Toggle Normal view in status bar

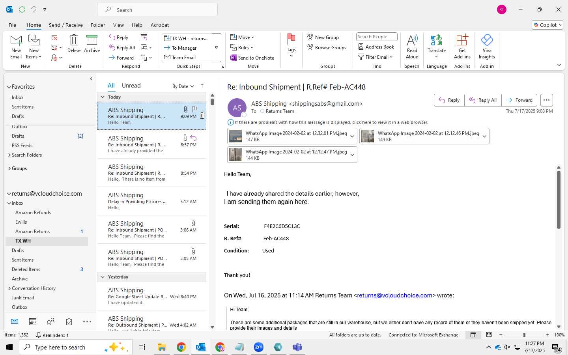473,335
